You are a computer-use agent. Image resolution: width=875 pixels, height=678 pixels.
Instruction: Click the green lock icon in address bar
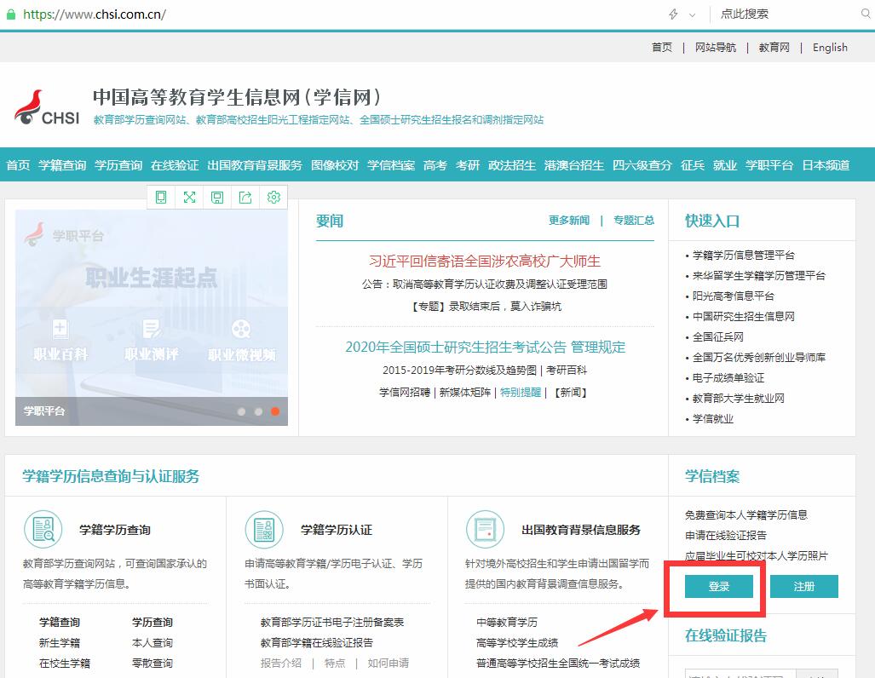(x=10, y=14)
